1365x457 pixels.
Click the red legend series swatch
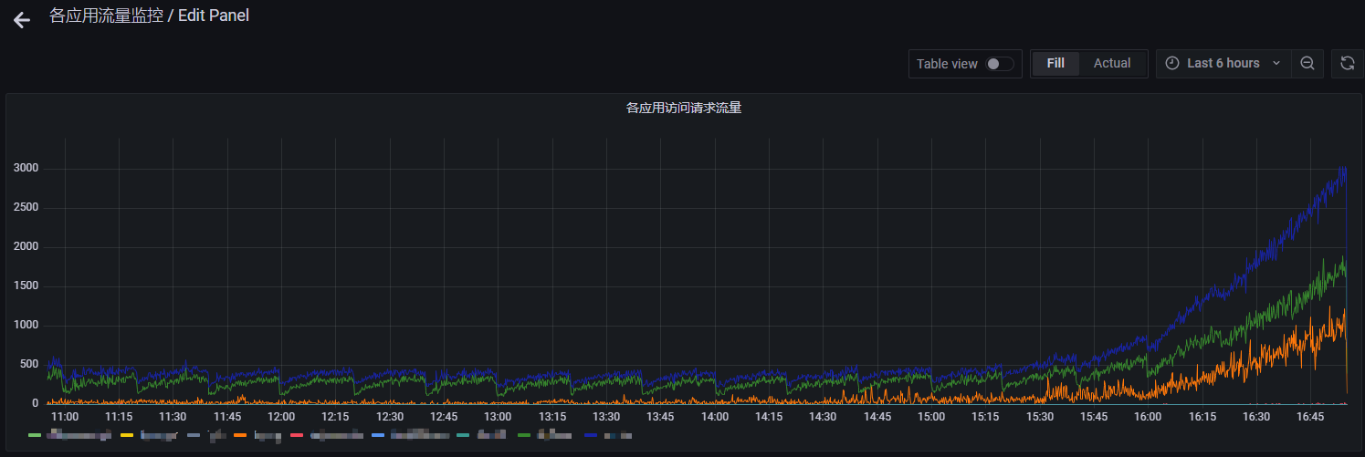296,435
